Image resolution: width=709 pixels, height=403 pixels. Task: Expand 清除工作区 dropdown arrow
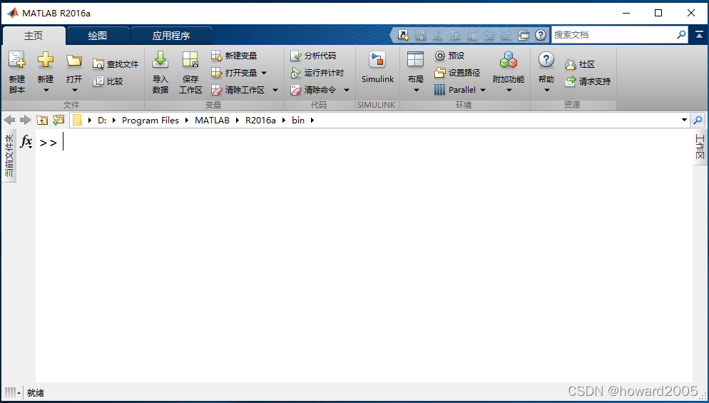pos(275,90)
